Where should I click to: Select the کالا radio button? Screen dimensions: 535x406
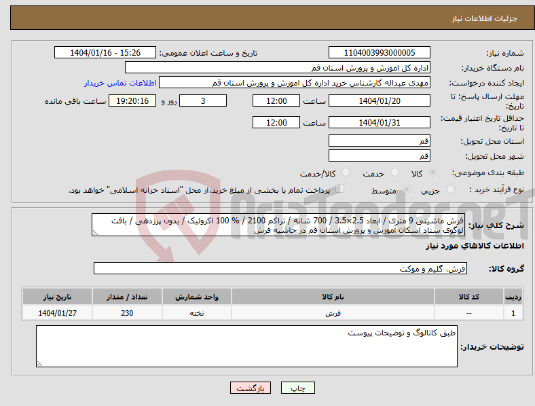click(432, 172)
